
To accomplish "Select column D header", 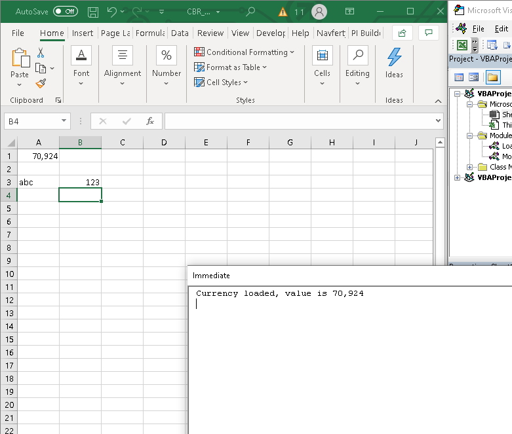I will pos(164,143).
